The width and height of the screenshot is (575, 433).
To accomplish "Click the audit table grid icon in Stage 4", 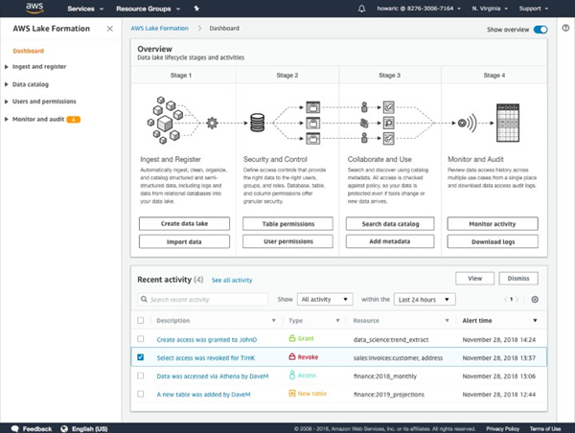I will pos(508,123).
